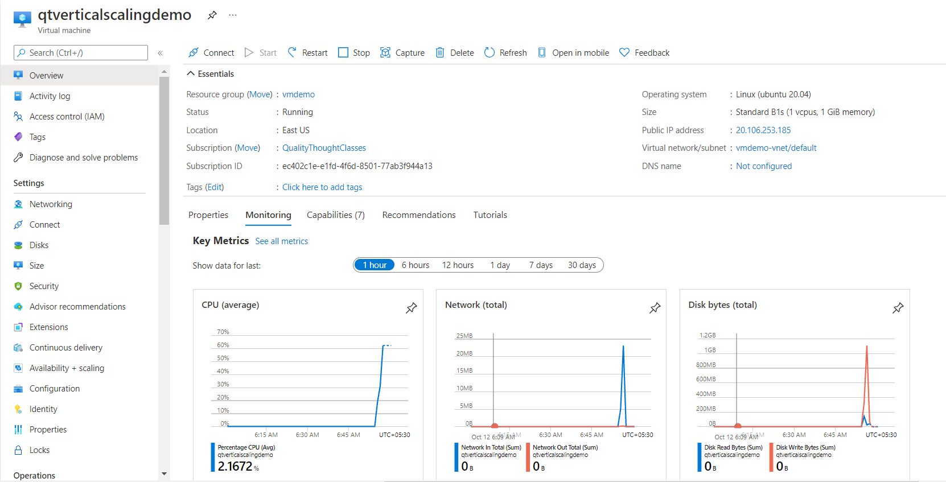Switch to the Properties tab

pos(208,215)
